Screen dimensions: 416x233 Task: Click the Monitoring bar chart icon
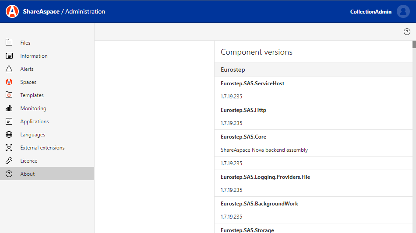pyautogui.click(x=9, y=108)
